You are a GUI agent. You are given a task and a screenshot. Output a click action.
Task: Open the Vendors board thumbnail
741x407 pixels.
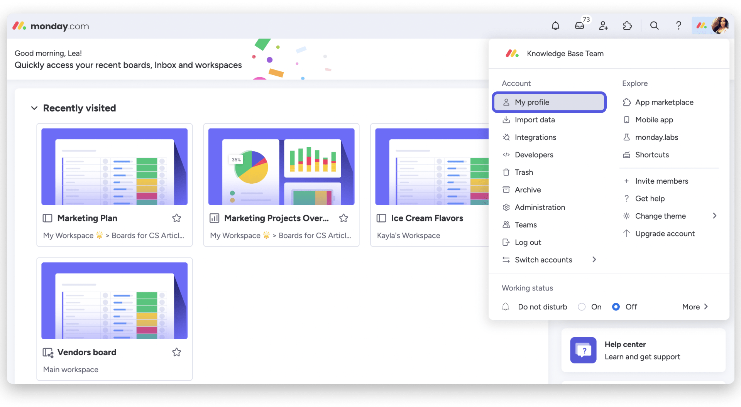click(115, 301)
